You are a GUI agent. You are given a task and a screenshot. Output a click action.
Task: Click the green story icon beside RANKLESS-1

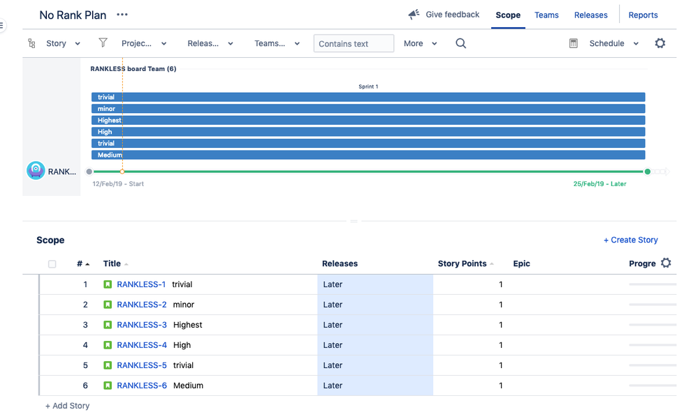click(107, 284)
